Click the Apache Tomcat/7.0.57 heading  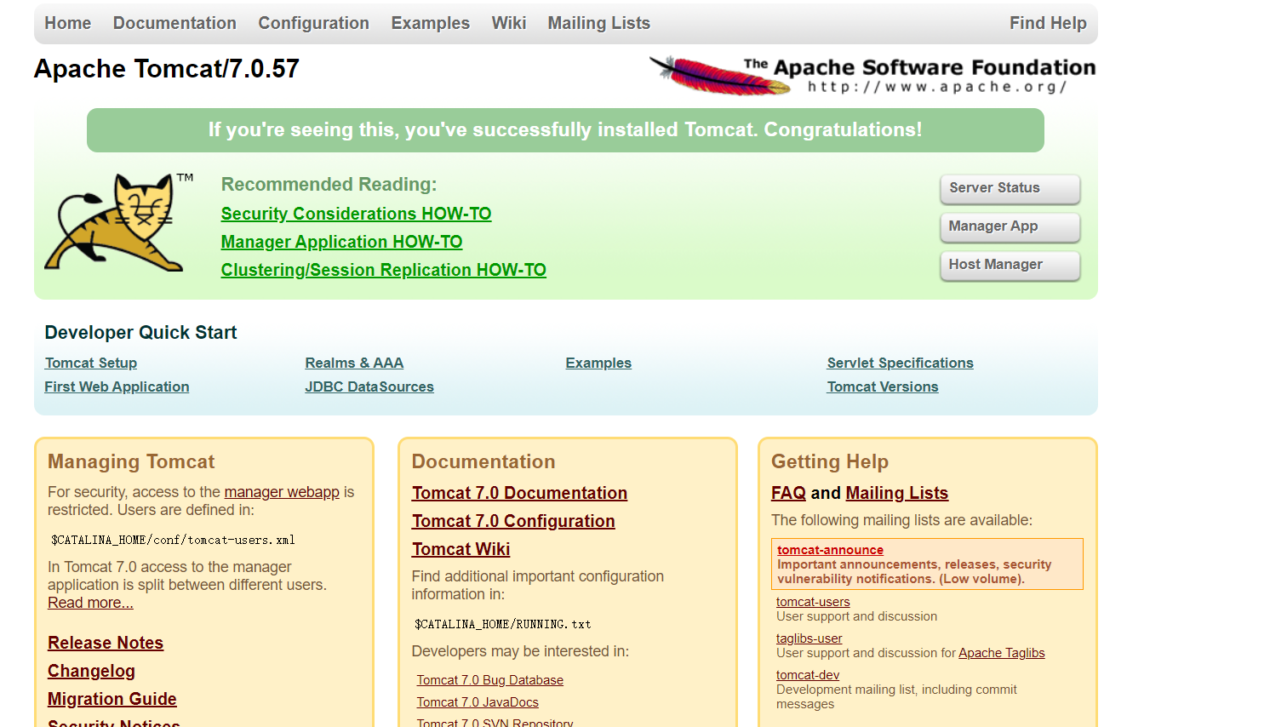click(167, 69)
